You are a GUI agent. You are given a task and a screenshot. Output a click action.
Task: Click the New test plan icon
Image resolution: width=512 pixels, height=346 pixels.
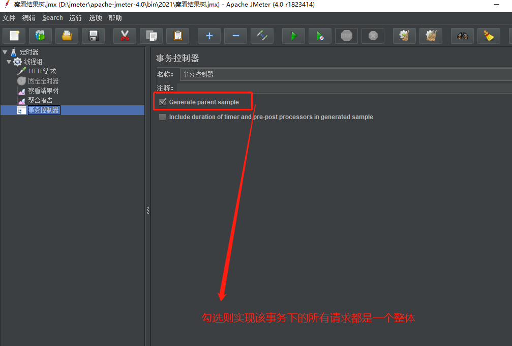pos(14,36)
